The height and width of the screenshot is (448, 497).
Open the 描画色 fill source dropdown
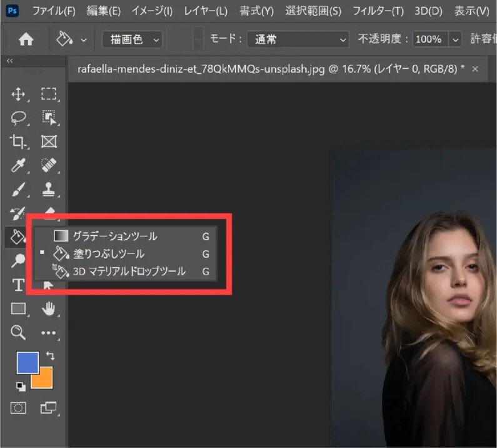(x=132, y=39)
